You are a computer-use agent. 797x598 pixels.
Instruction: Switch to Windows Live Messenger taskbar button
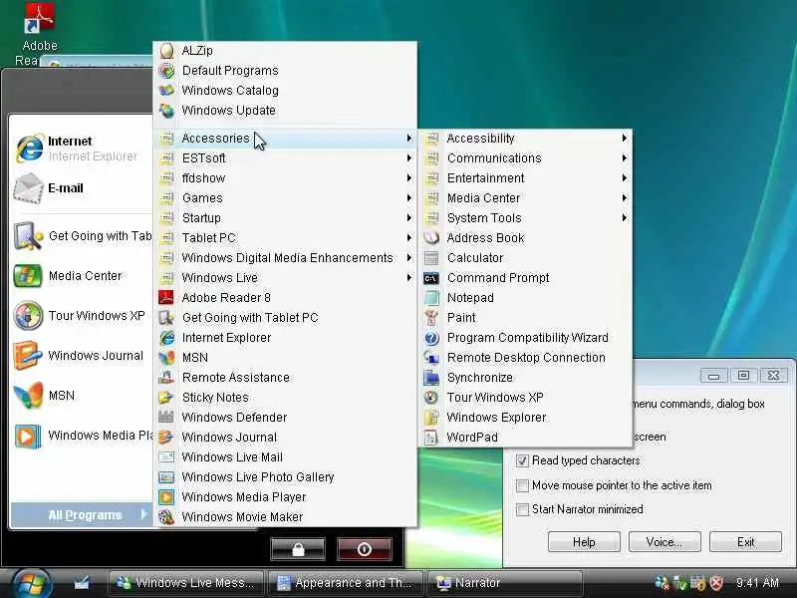coord(186,583)
